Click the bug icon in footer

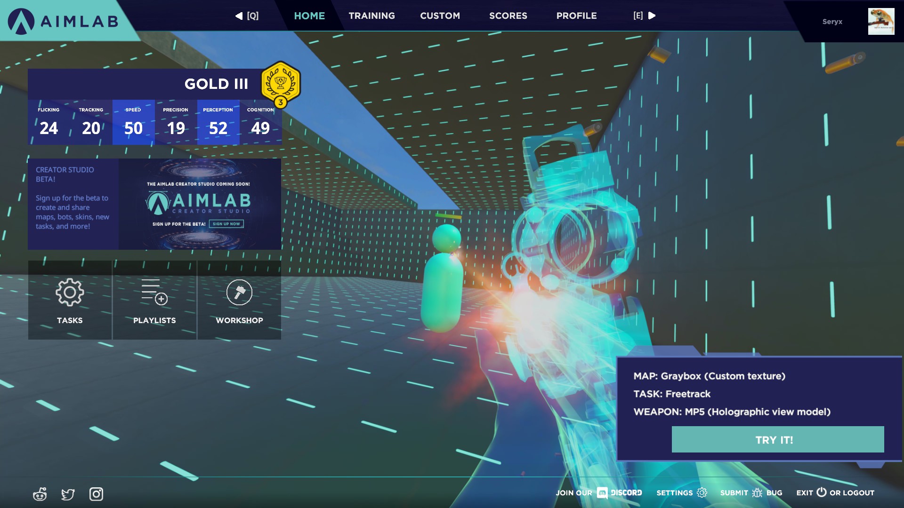coord(757,492)
